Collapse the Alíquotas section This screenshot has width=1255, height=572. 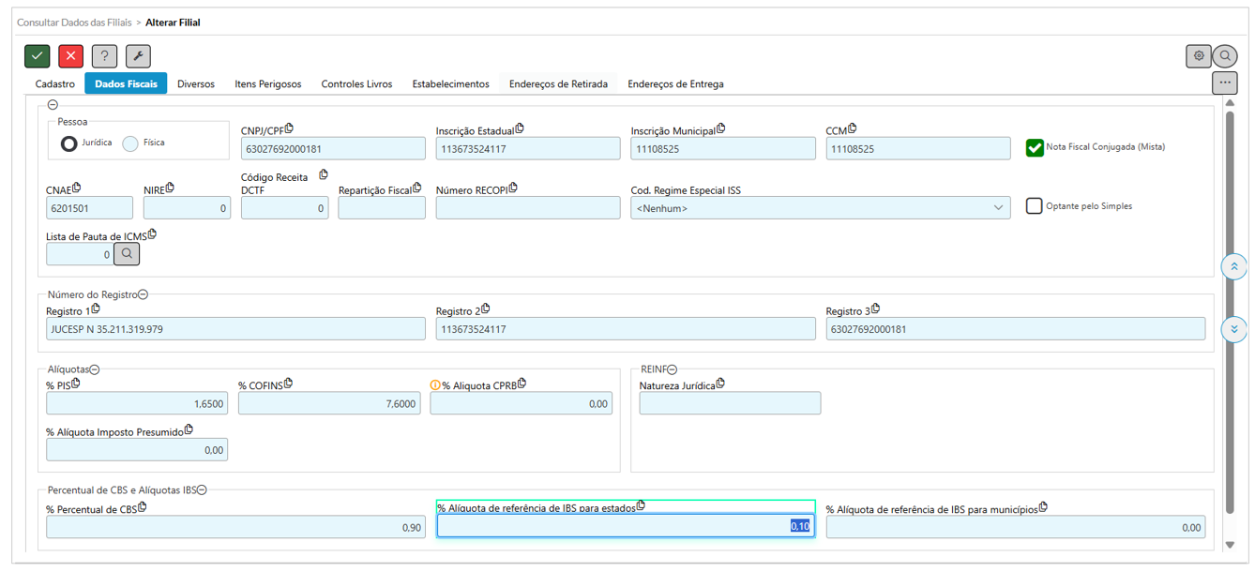(x=95, y=369)
